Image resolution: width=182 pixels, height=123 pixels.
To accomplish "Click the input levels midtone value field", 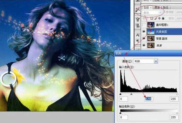I will [x=148, y=99].
